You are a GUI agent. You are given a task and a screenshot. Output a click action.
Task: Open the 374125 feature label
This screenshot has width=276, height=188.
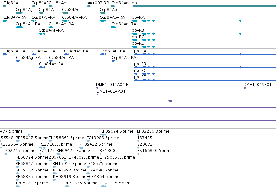point(47,151)
